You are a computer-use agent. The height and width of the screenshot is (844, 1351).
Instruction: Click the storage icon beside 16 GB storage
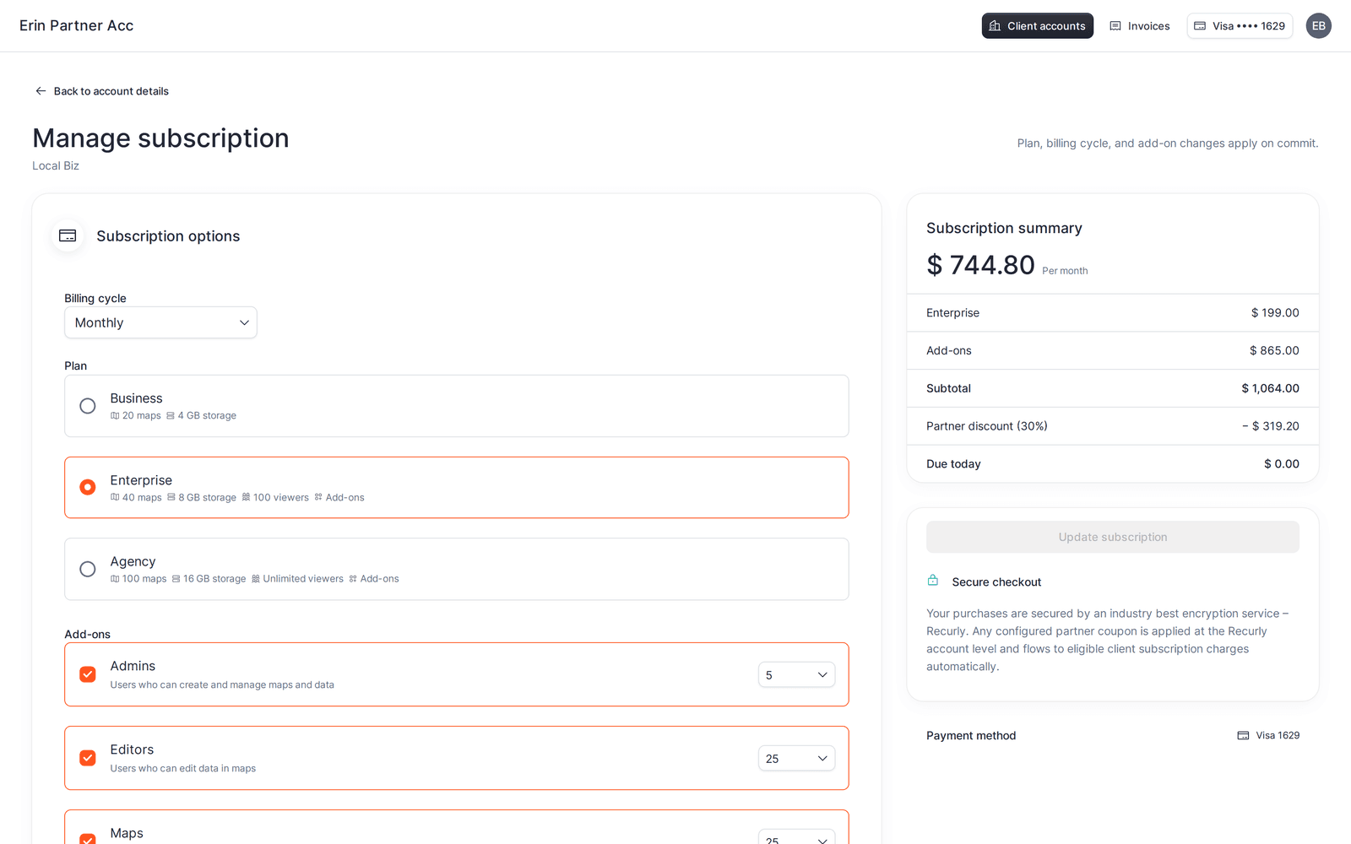coord(176,579)
